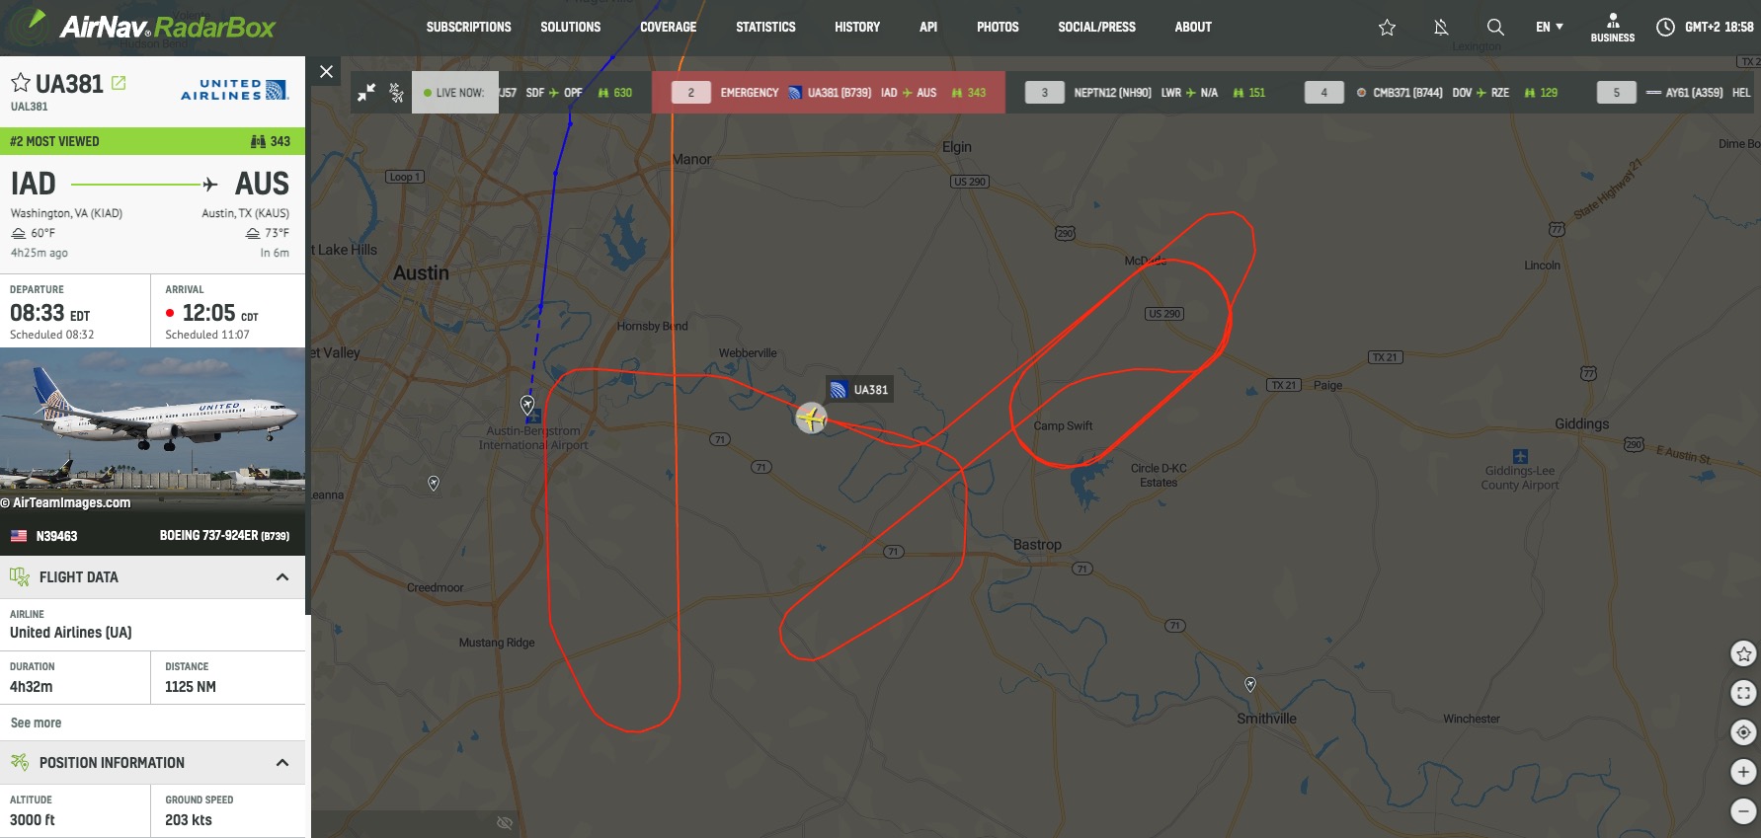Screen dimensions: 1761x838
Task: Click the UA381 aircraft marker on map
Action: [x=811, y=418]
